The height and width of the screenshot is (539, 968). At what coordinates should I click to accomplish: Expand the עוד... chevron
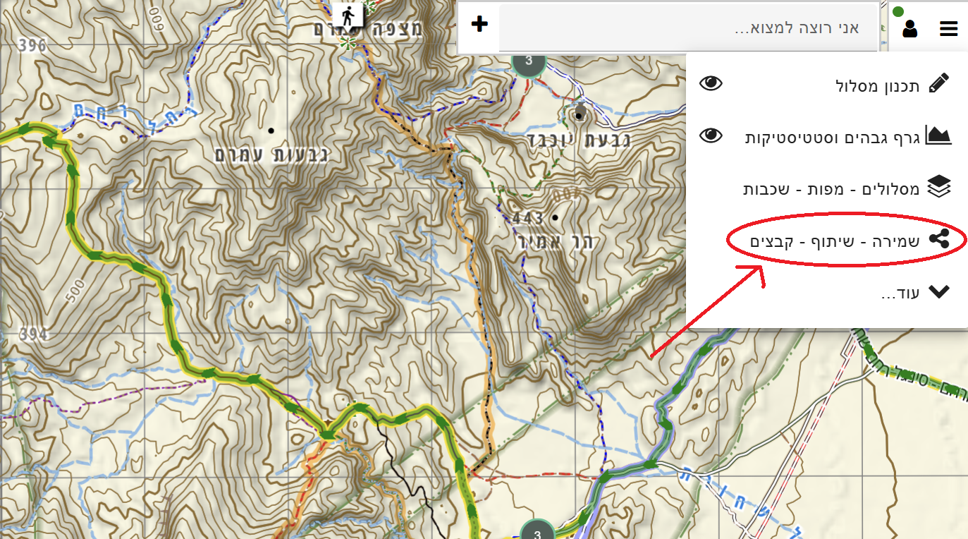(938, 292)
